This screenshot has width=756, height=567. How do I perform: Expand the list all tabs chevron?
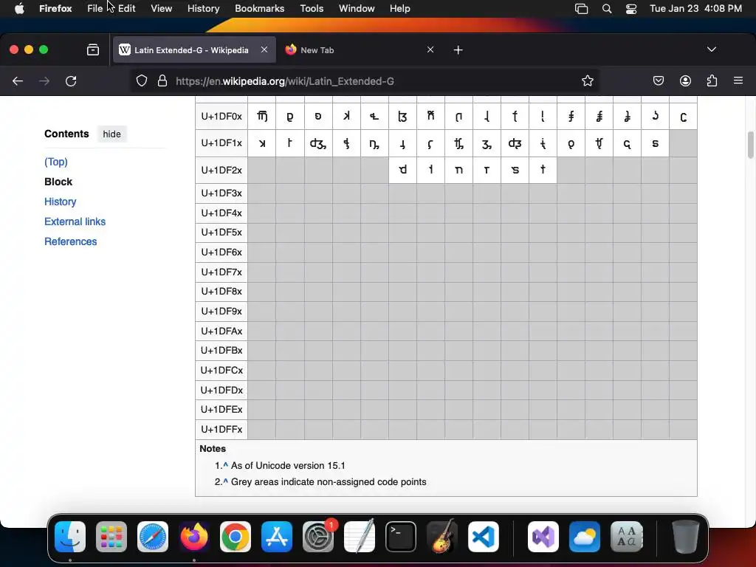(712, 49)
